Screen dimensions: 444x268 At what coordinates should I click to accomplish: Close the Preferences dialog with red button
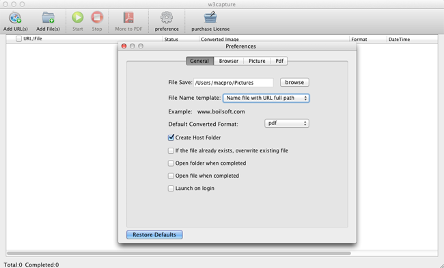(124, 46)
